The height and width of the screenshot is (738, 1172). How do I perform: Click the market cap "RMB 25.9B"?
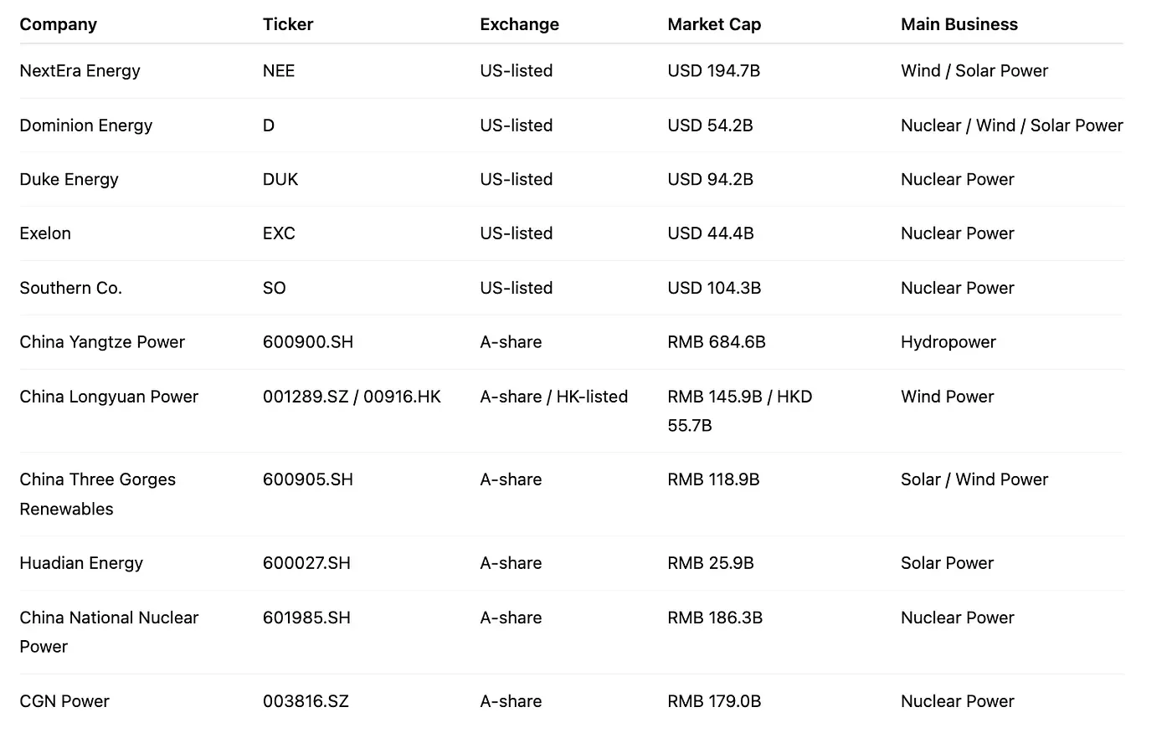point(711,563)
